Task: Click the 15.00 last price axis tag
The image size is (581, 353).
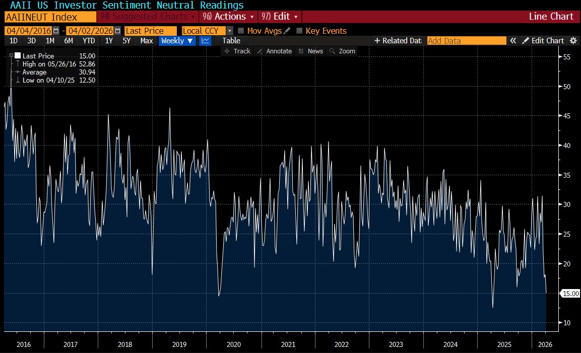Action: pyautogui.click(x=570, y=294)
